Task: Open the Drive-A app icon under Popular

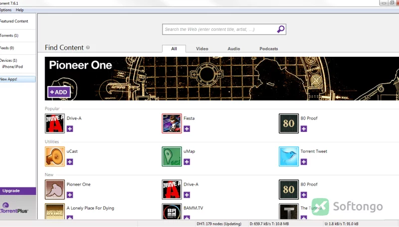Action: [55, 123]
